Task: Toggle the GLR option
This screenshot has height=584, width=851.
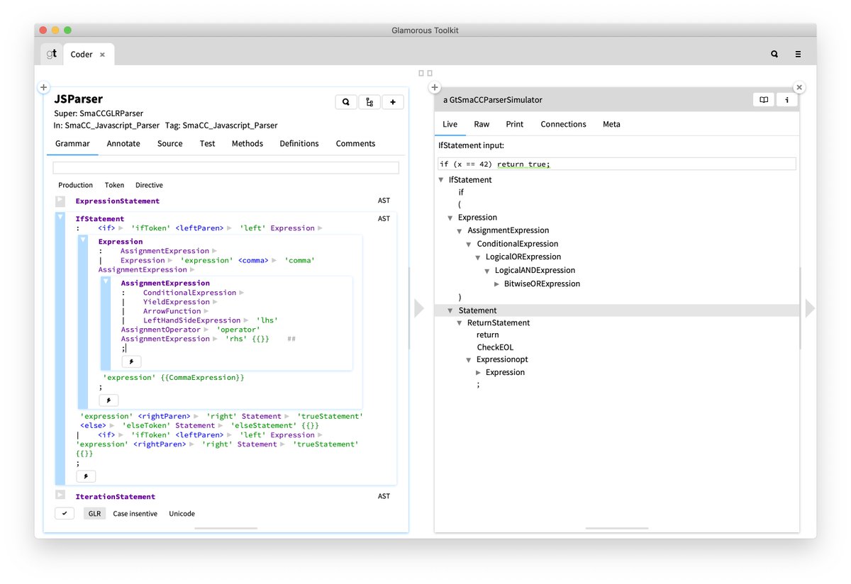Action: pyautogui.click(x=94, y=513)
